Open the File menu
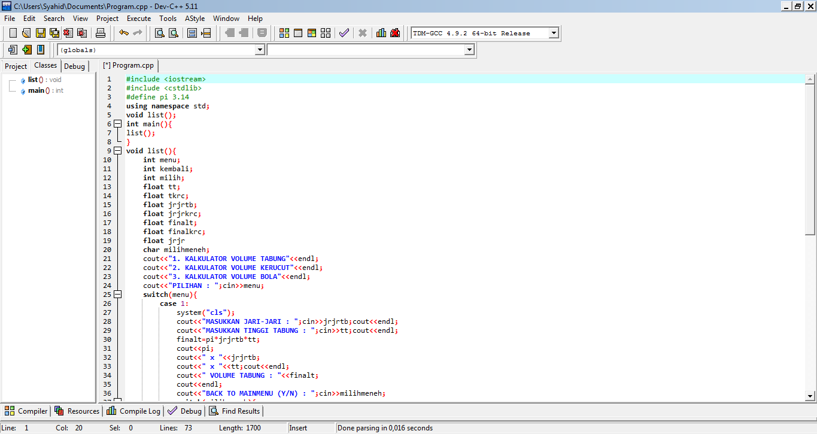The height and width of the screenshot is (434, 817). 10,19
